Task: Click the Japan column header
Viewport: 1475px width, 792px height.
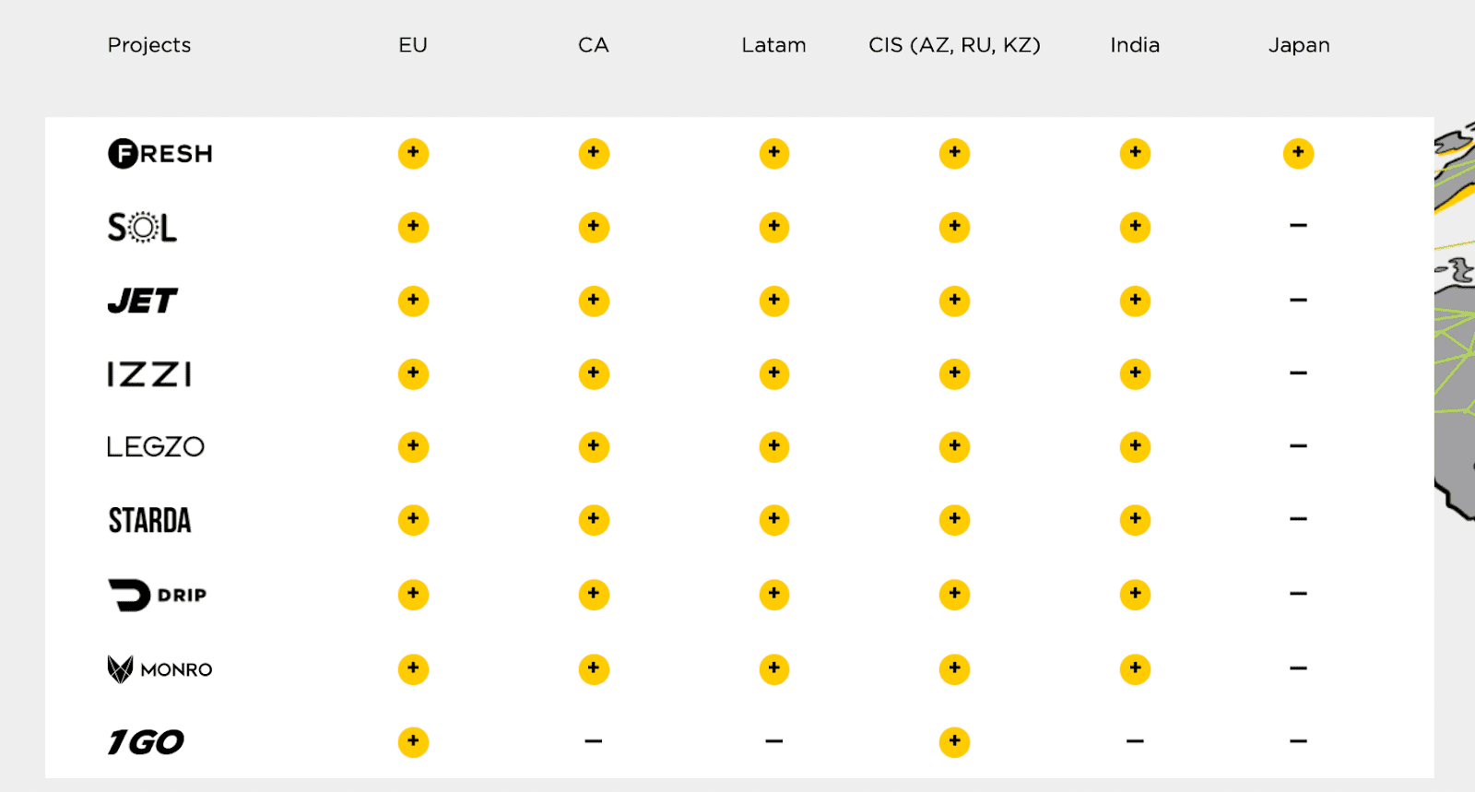Action: pyautogui.click(x=1299, y=45)
